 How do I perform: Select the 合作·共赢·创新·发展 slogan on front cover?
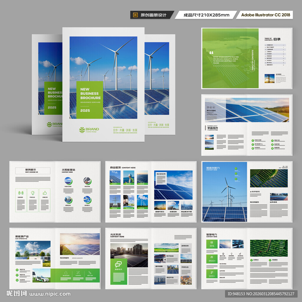125,130
